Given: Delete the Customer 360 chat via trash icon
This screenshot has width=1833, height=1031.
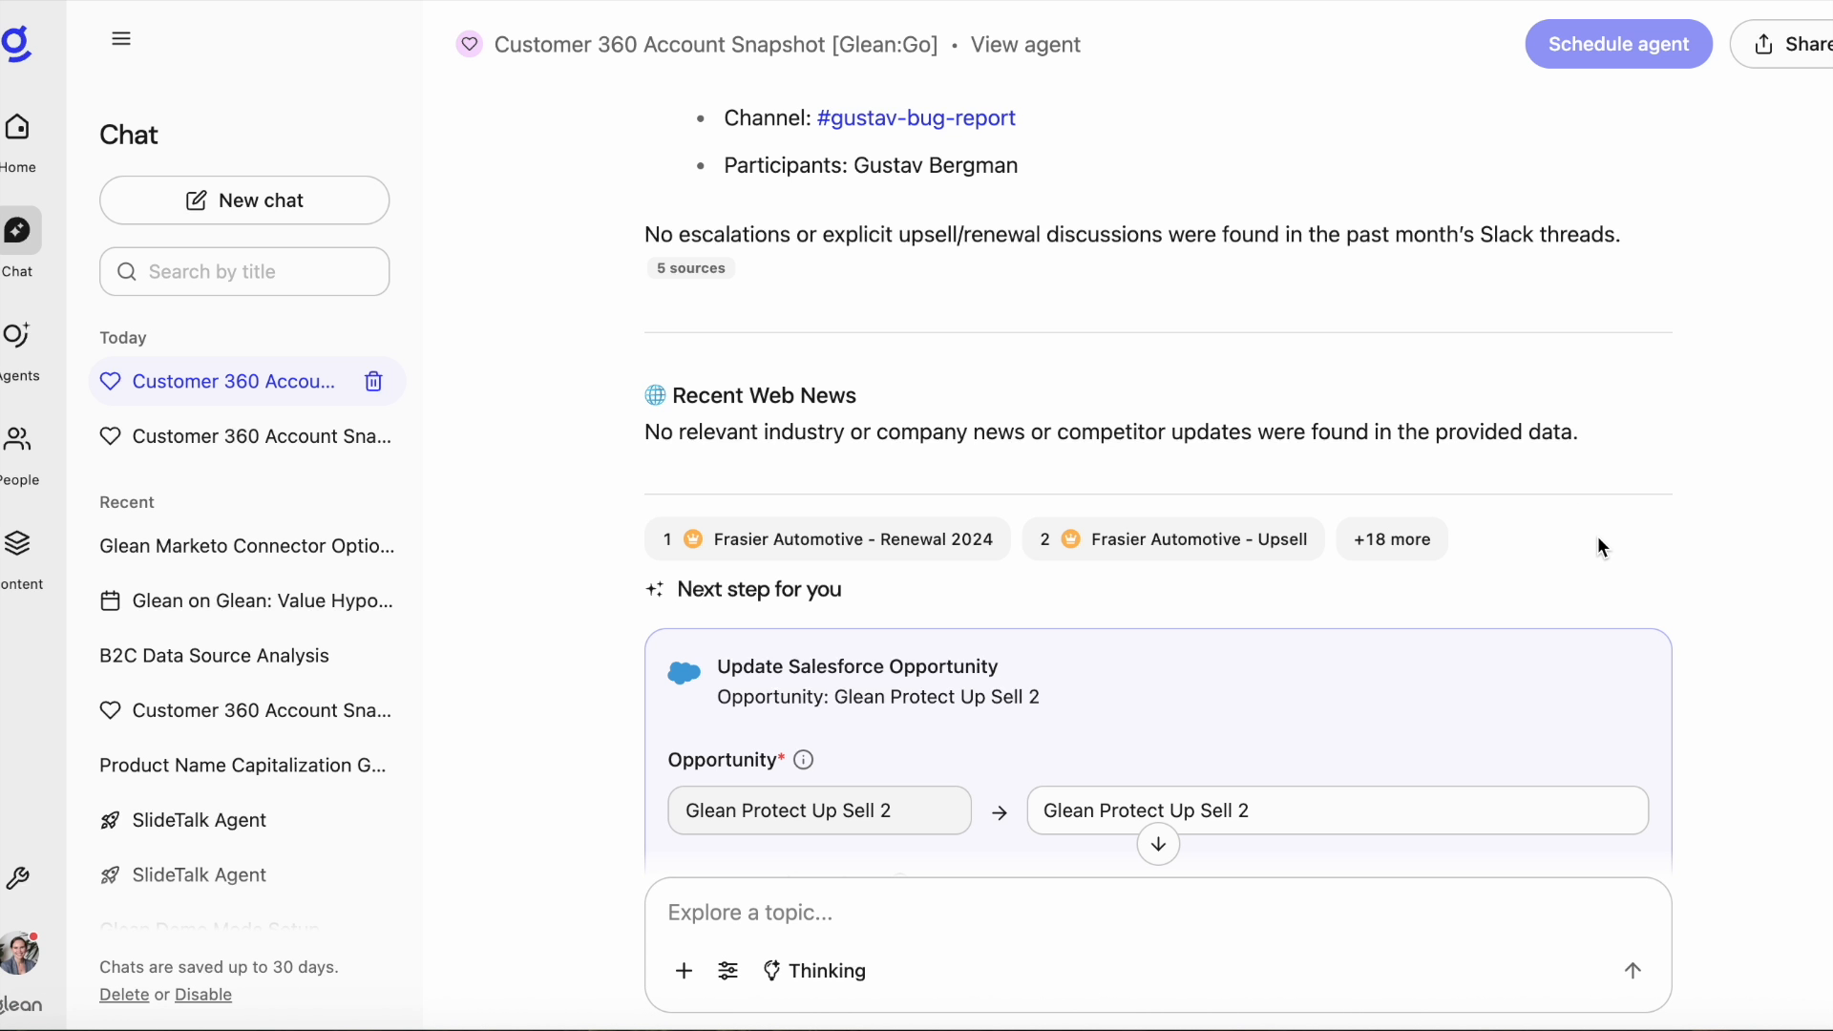Looking at the screenshot, I should 373,381.
